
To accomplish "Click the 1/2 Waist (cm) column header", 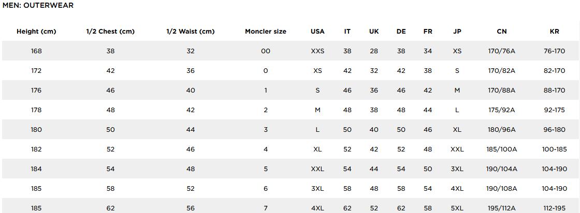I will 190,32.
